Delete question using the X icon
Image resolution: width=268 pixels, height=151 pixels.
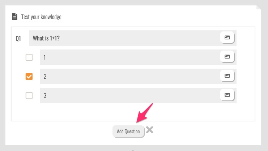(150, 130)
